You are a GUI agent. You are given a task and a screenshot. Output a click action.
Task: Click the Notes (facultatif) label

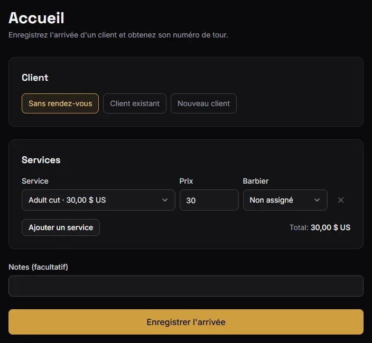(x=38, y=267)
